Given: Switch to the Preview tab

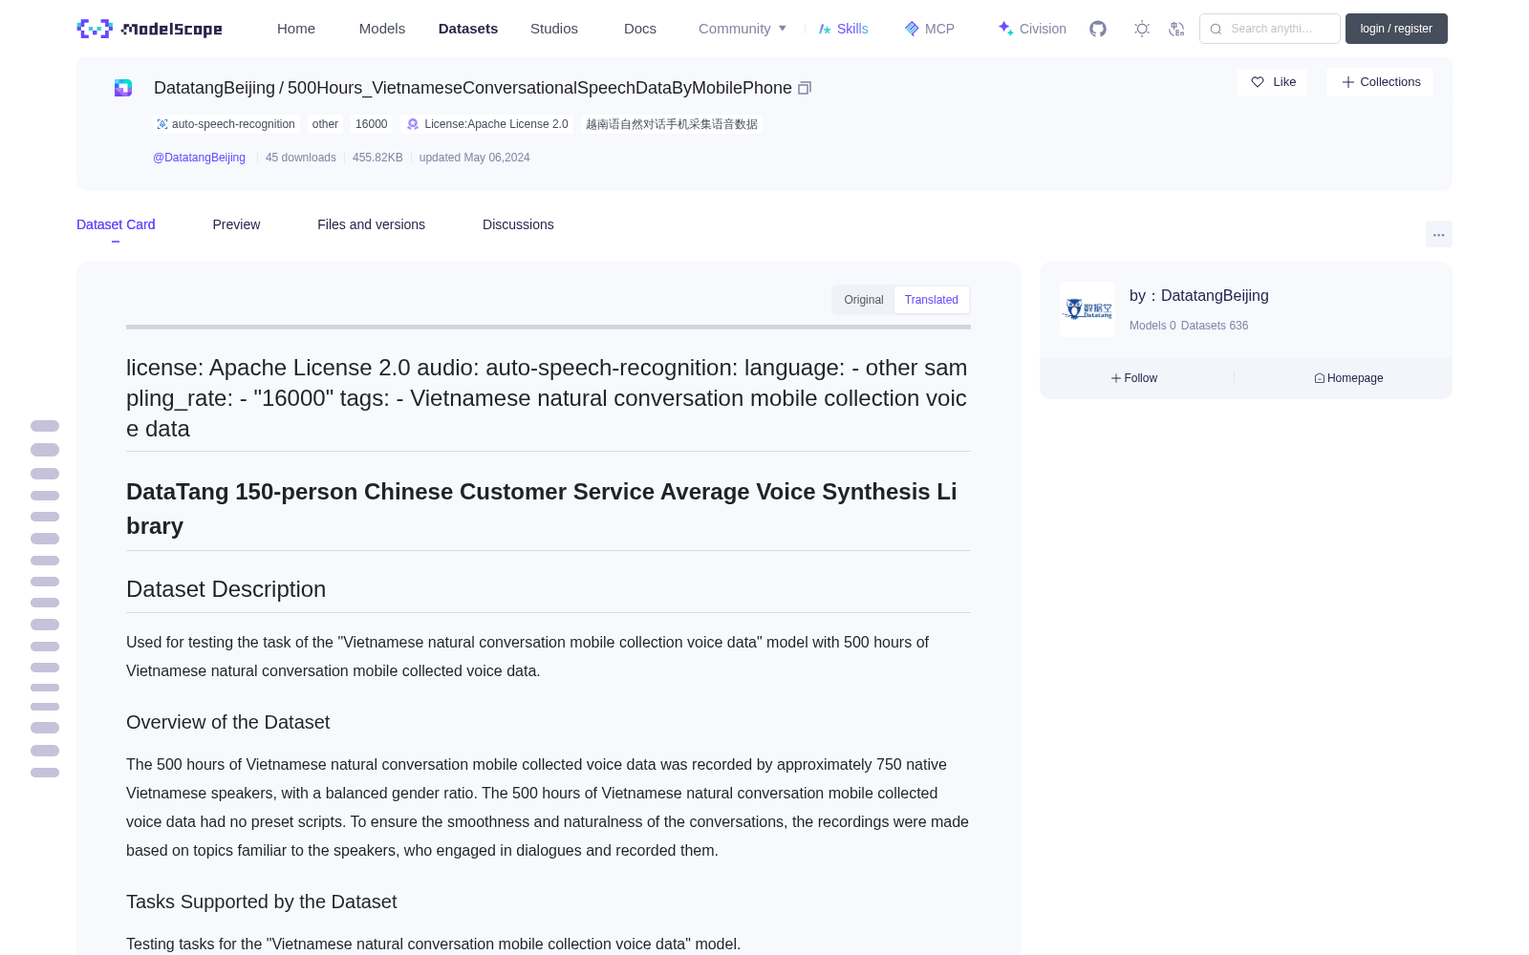Looking at the screenshot, I should click(x=236, y=224).
